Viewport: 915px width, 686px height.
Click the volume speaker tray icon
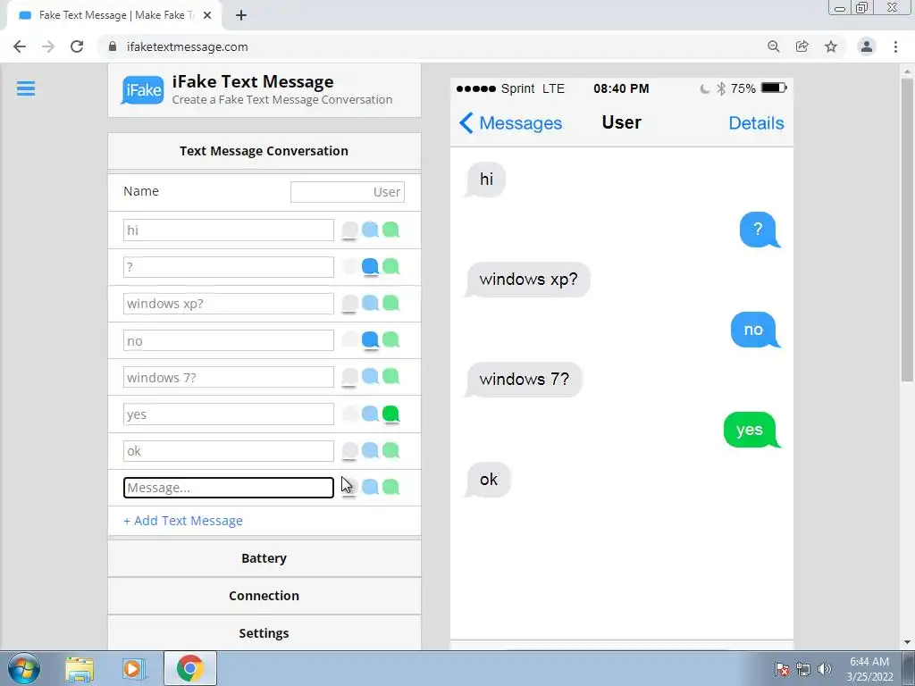(x=825, y=669)
